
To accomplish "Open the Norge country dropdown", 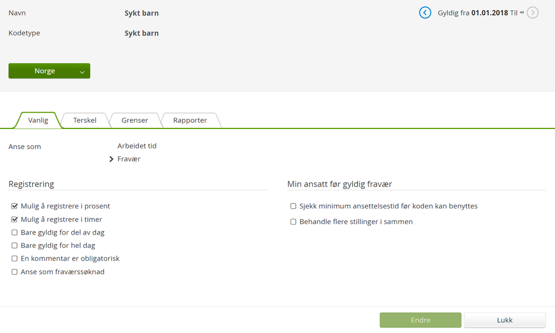I will point(49,71).
